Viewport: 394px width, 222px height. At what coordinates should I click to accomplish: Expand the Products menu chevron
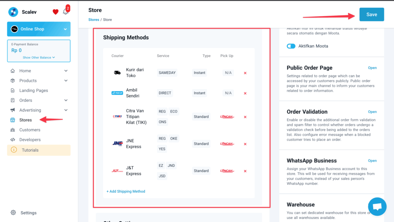66,81
